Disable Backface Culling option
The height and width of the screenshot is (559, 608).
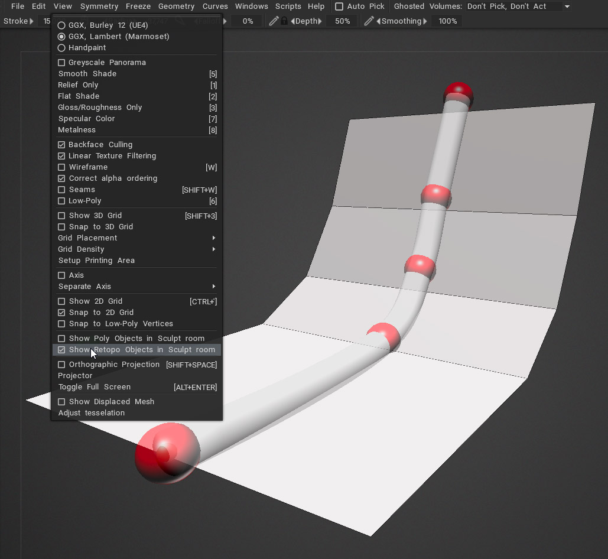pyautogui.click(x=61, y=145)
